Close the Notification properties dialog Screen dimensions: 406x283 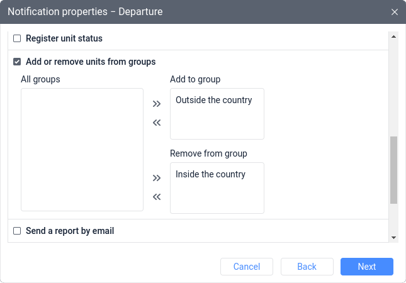pyautogui.click(x=394, y=12)
